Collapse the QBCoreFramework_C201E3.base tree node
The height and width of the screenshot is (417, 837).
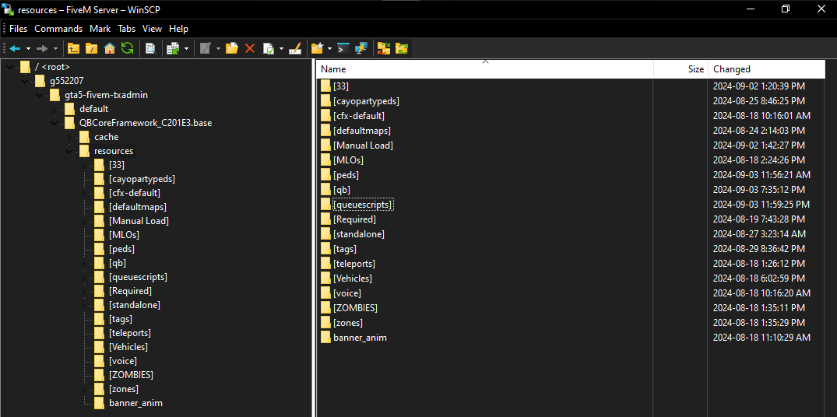tap(55, 123)
